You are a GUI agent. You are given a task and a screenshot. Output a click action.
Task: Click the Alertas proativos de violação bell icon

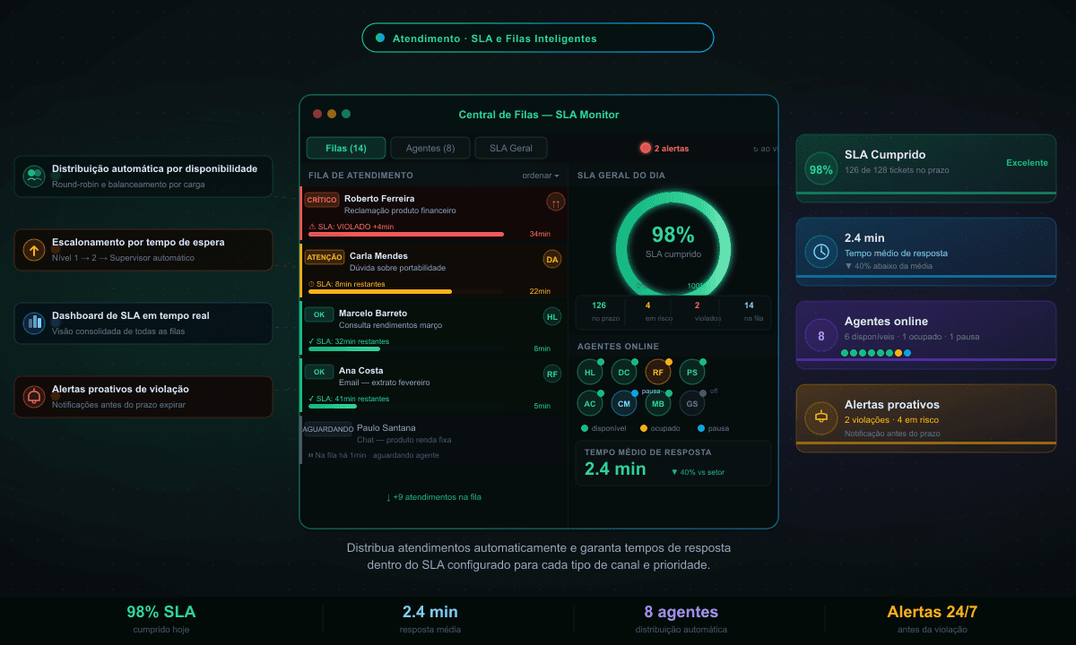pos(34,396)
